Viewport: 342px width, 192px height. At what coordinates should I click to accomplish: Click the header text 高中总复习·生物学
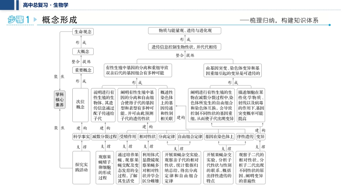(46, 5)
